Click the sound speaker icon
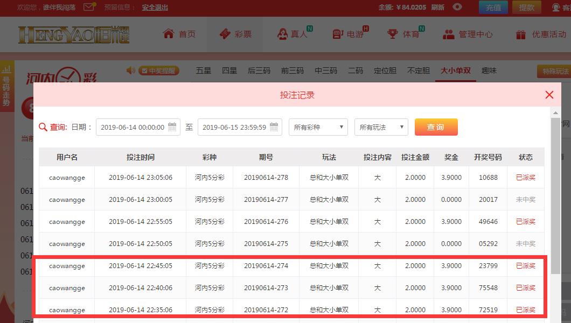Screen dimensions: 571x323 130,70
